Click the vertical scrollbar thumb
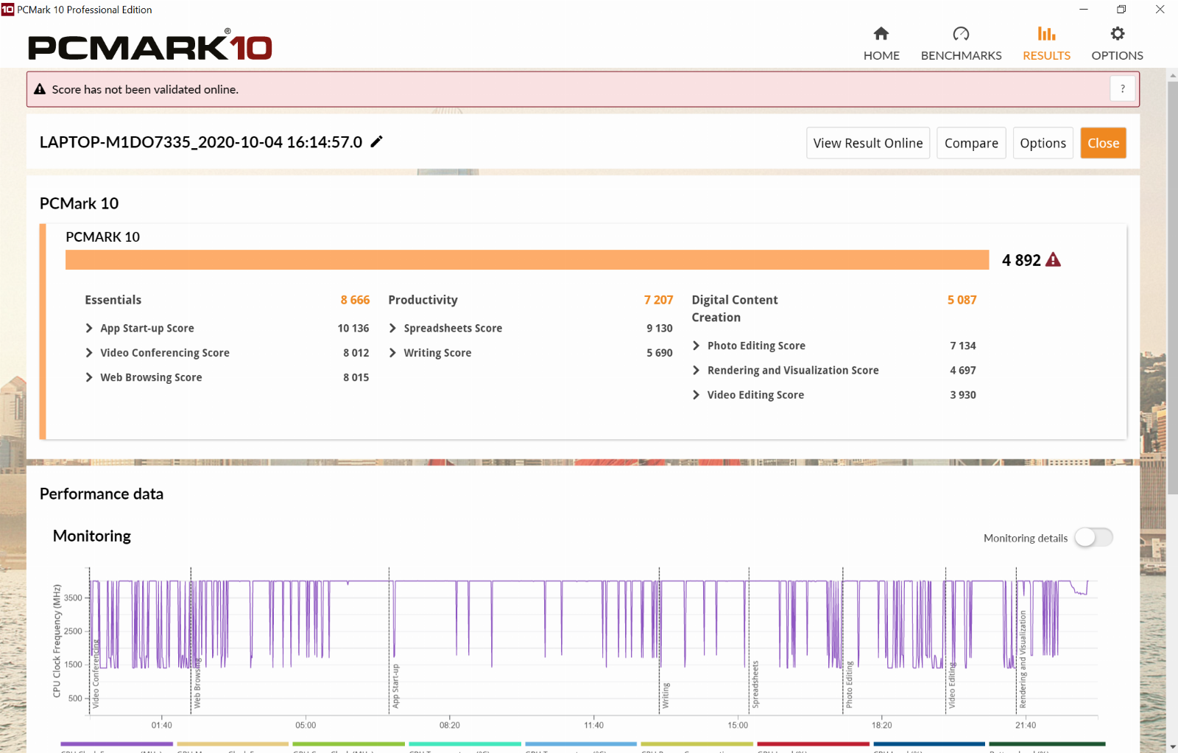The height and width of the screenshot is (753, 1178). (x=1172, y=287)
